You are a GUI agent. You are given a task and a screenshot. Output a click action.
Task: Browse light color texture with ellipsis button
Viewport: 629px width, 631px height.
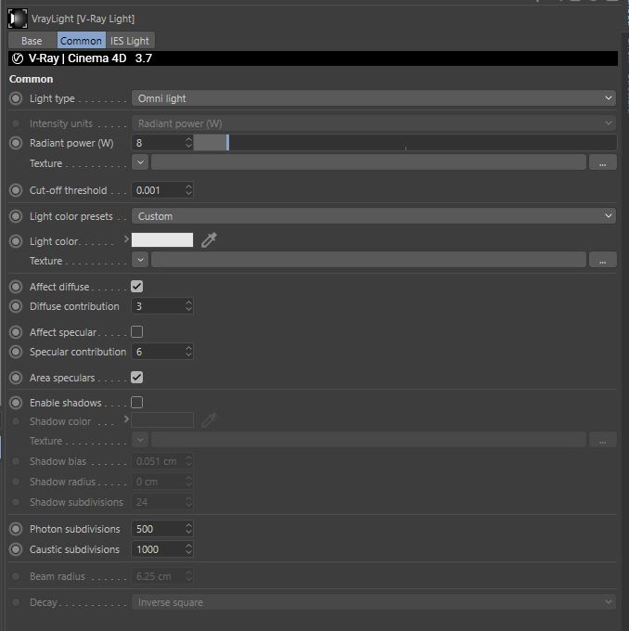[602, 260]
